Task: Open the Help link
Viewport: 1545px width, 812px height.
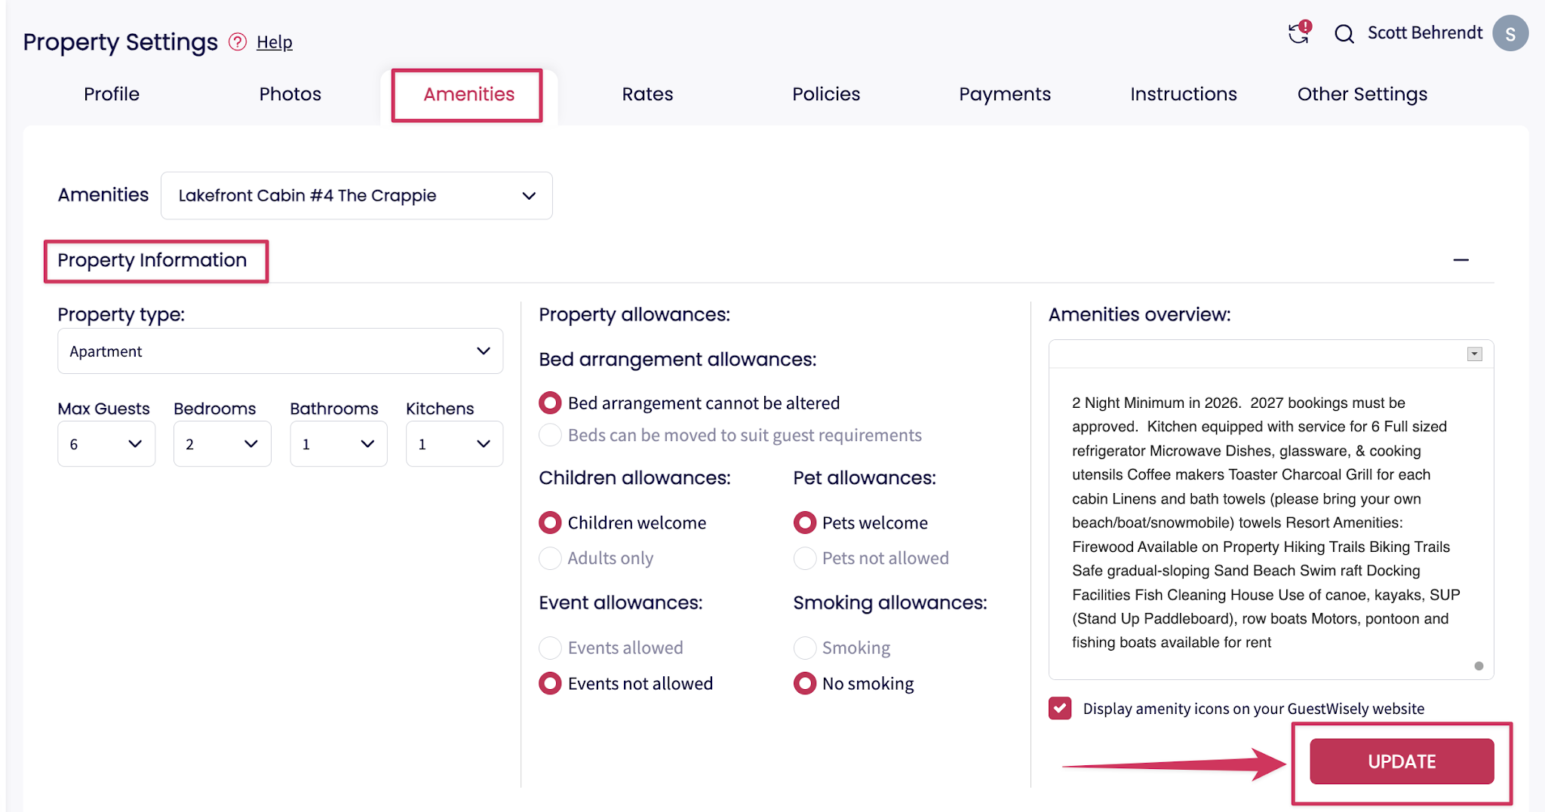Action: [275, 42]
